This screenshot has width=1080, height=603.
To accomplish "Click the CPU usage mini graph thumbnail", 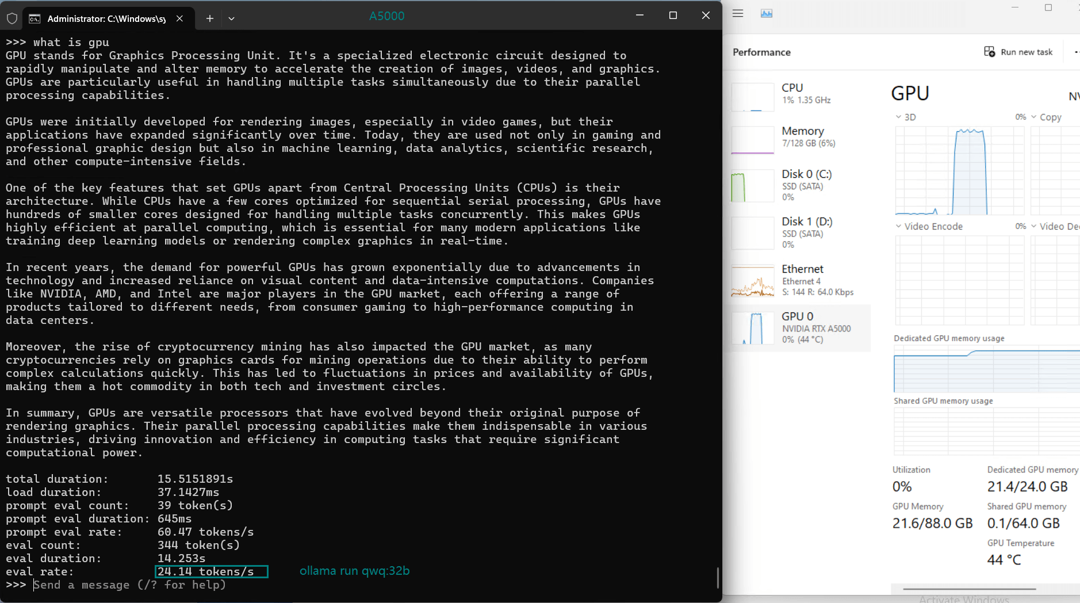I will point(753,97).
